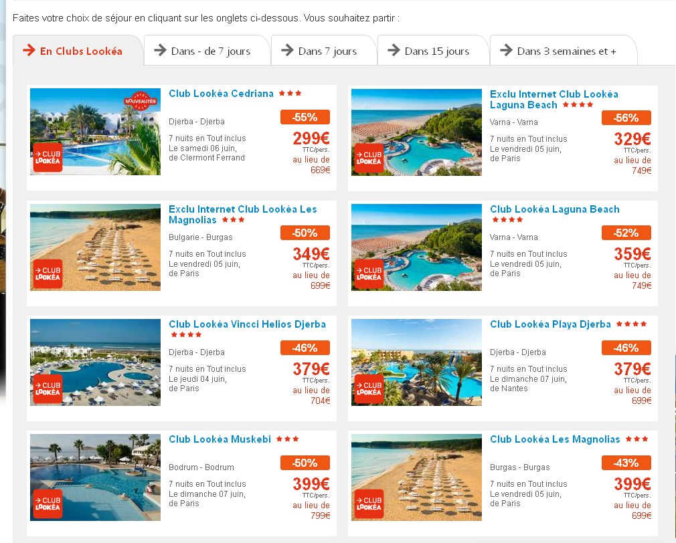The height and width of the screenshot is (543, 676).
Task: Click the Laguna Beach 359€ offer thumbnail
Action: [x=416, y=247]
